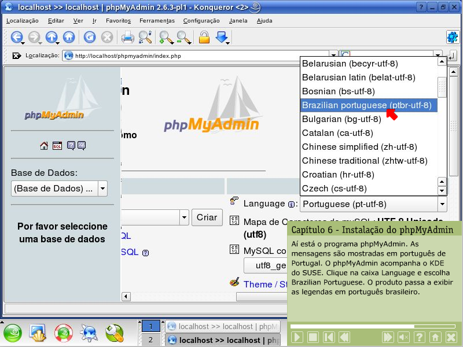Click the zoom in magnifier icon
The image size is (463, 347).
tap(166, 38)
